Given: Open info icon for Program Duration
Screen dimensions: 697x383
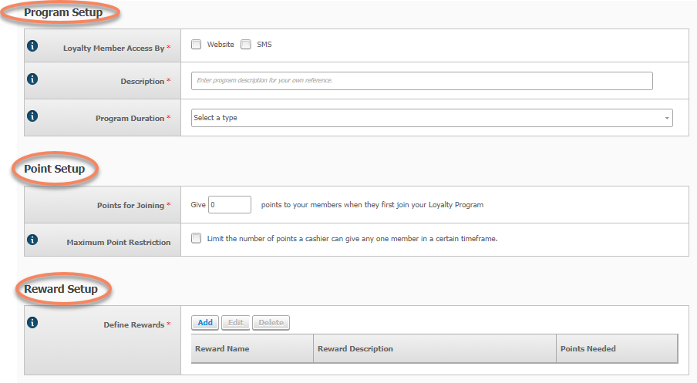Looking at the screenshot, I should (32, 116).
